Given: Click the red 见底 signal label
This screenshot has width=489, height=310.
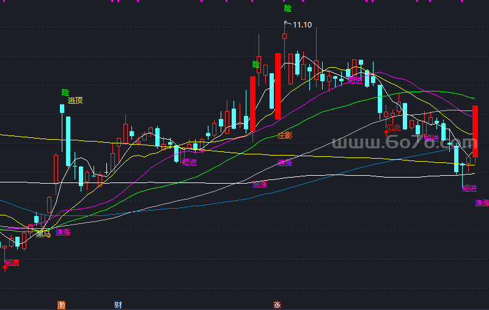Looking at the screenshot, I should 394,128.
